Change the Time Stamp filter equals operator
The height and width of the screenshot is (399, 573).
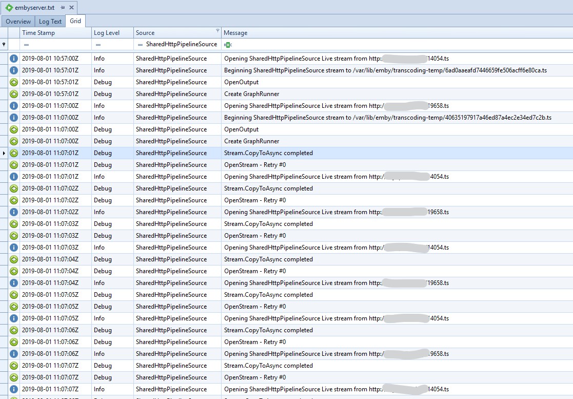tap(26, 45)
